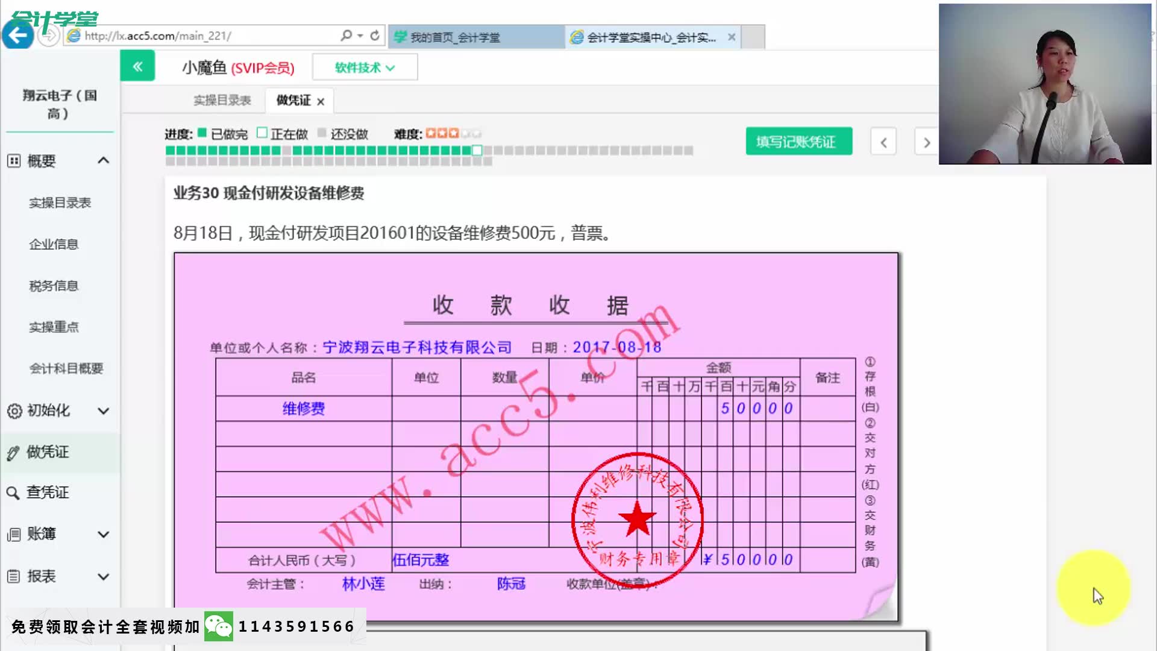
Task: Click the browser back arrow button
Action: point(17,36)
